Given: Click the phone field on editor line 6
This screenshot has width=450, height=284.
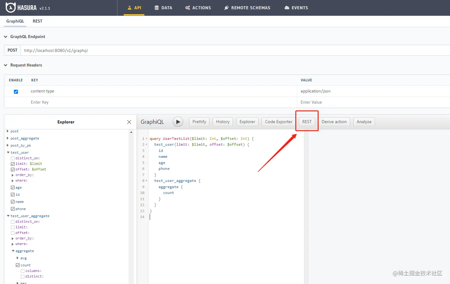Looking at the screenshot, I should [164, 169].
